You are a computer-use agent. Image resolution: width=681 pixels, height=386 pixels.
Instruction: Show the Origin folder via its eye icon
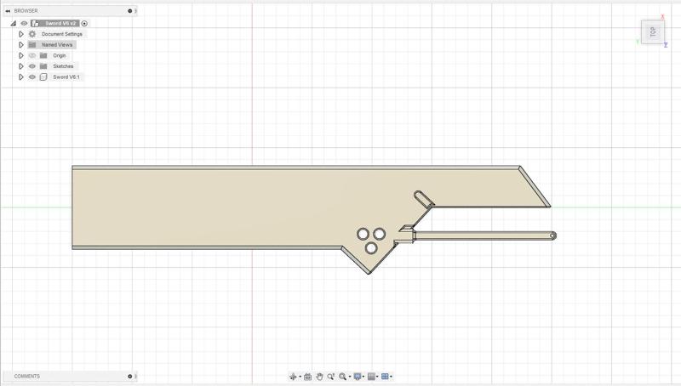32,55
